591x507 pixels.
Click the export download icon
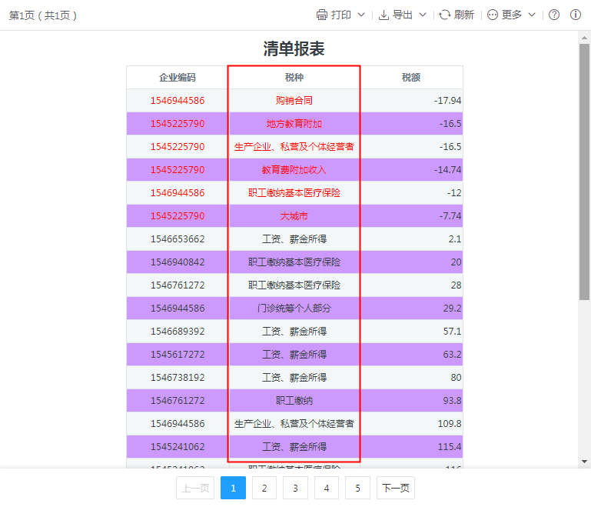(x=384, y=15)
